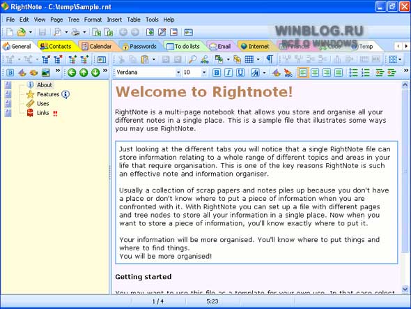This screenshot has height=309, width=411.
Task: Click the magnifying glass Find icon
Action: (x=192, y=59)
